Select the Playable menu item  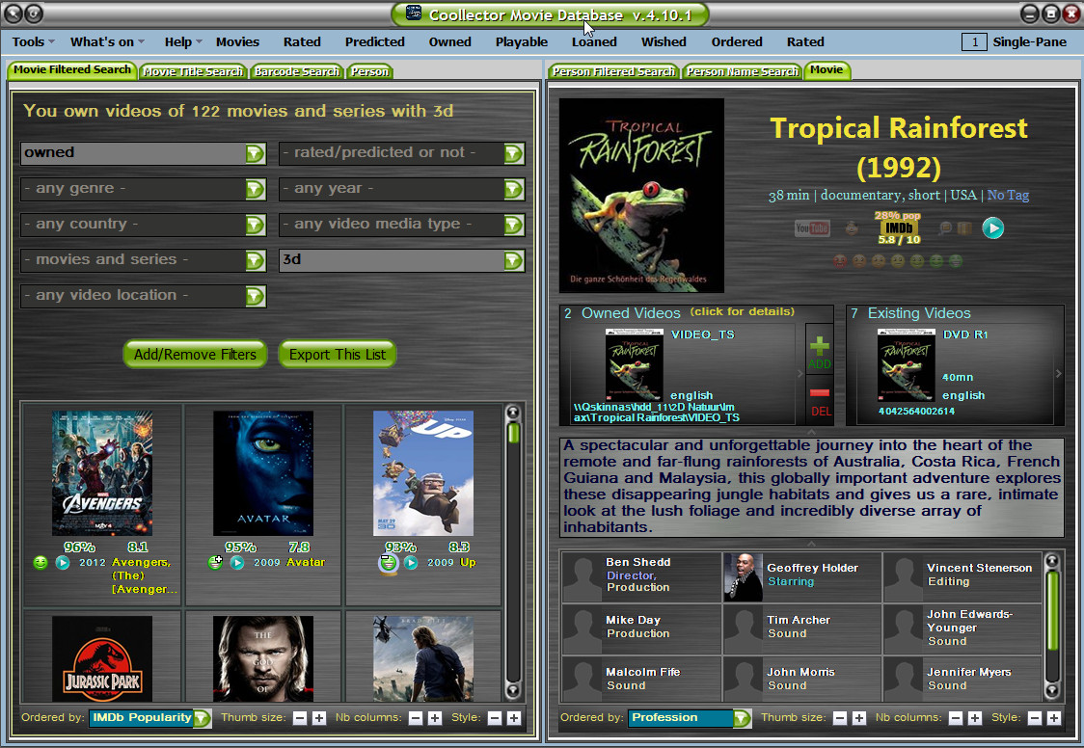click(521, 42)
